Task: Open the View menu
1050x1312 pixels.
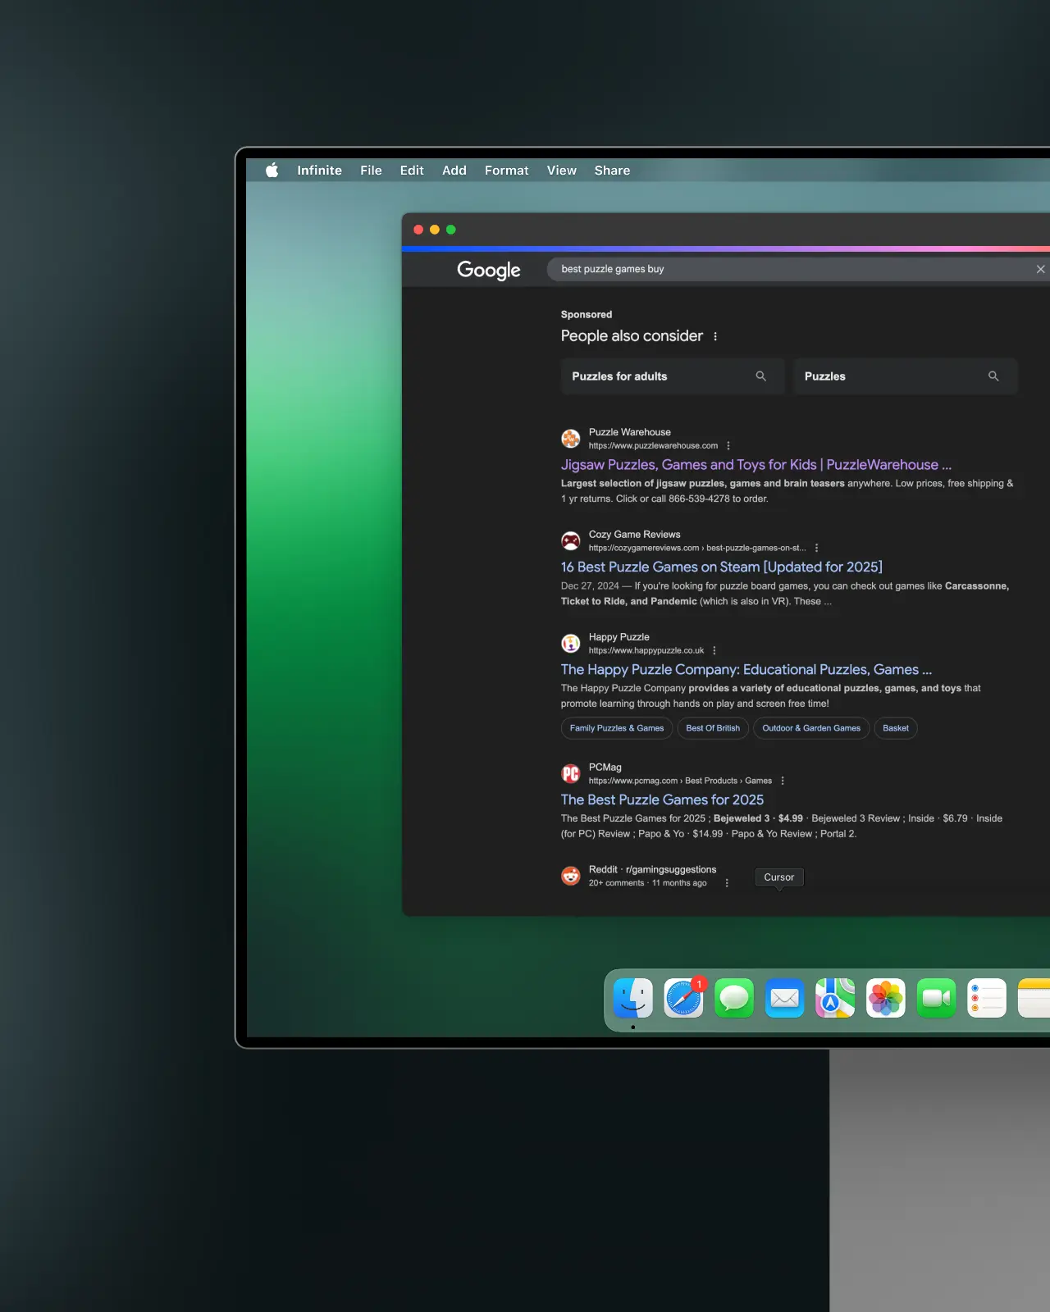Action: click(562, 171)
